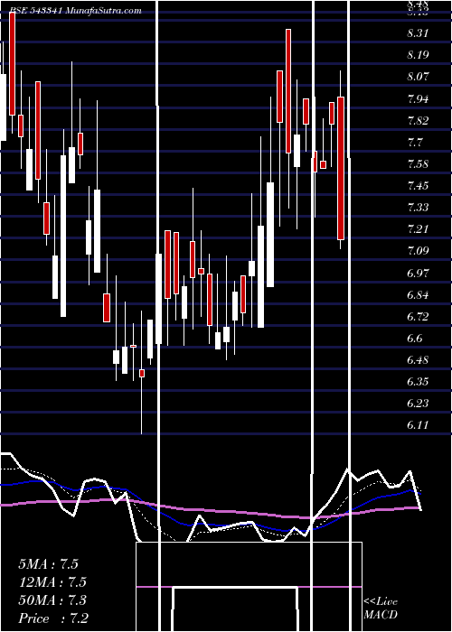Select the 6.72 price level label
The image size is (452, 632).
(418, 316)
